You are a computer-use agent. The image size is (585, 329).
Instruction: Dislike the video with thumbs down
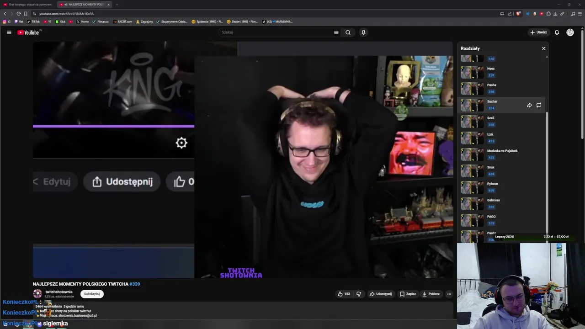[359, 294]
